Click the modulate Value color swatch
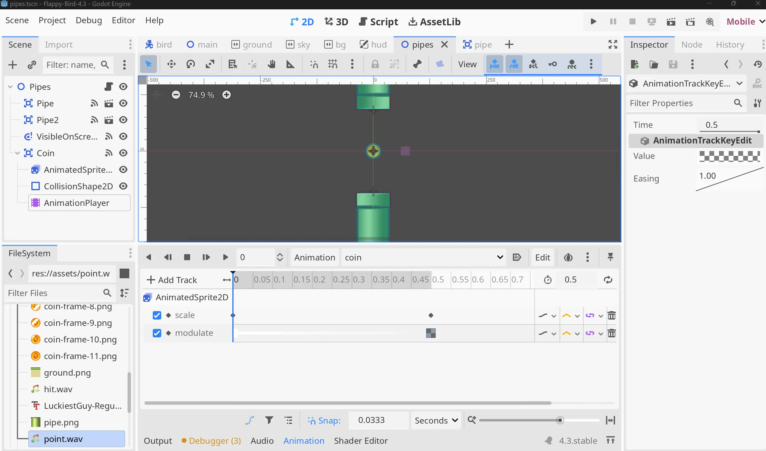Image resolution: width=766 pixels, height=451 pixels. click(x=730, y=156)
